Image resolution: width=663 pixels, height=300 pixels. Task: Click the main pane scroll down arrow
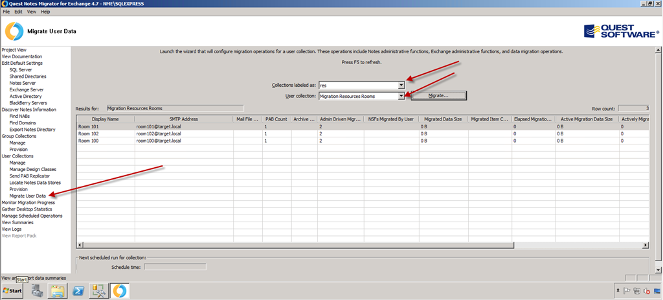coord(658,270)
